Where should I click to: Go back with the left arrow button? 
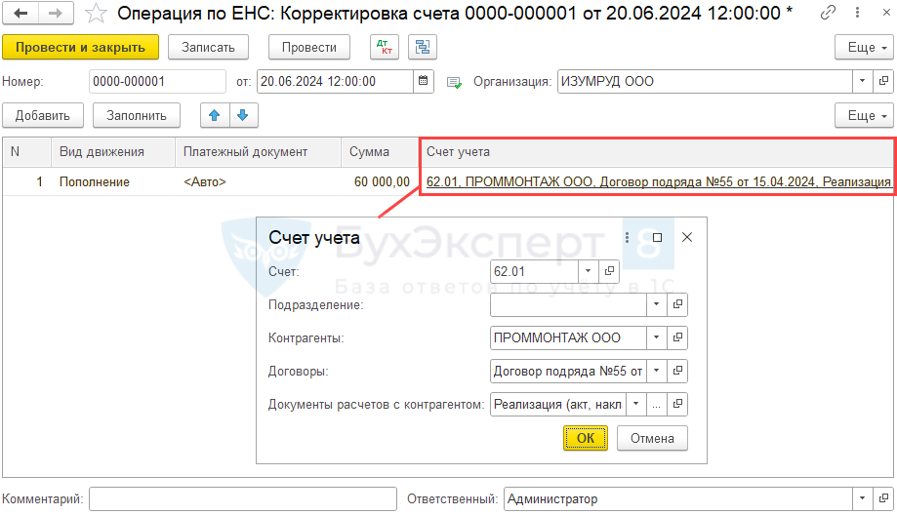coord(20,13)
